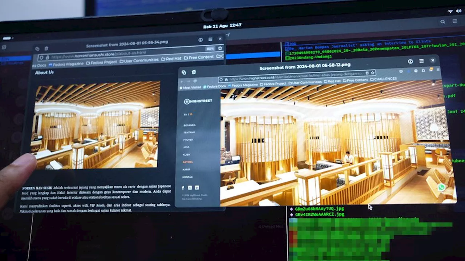
Task: Click Facebook icon in Highstreet sidebar
Action: click(x=183, y=188)
